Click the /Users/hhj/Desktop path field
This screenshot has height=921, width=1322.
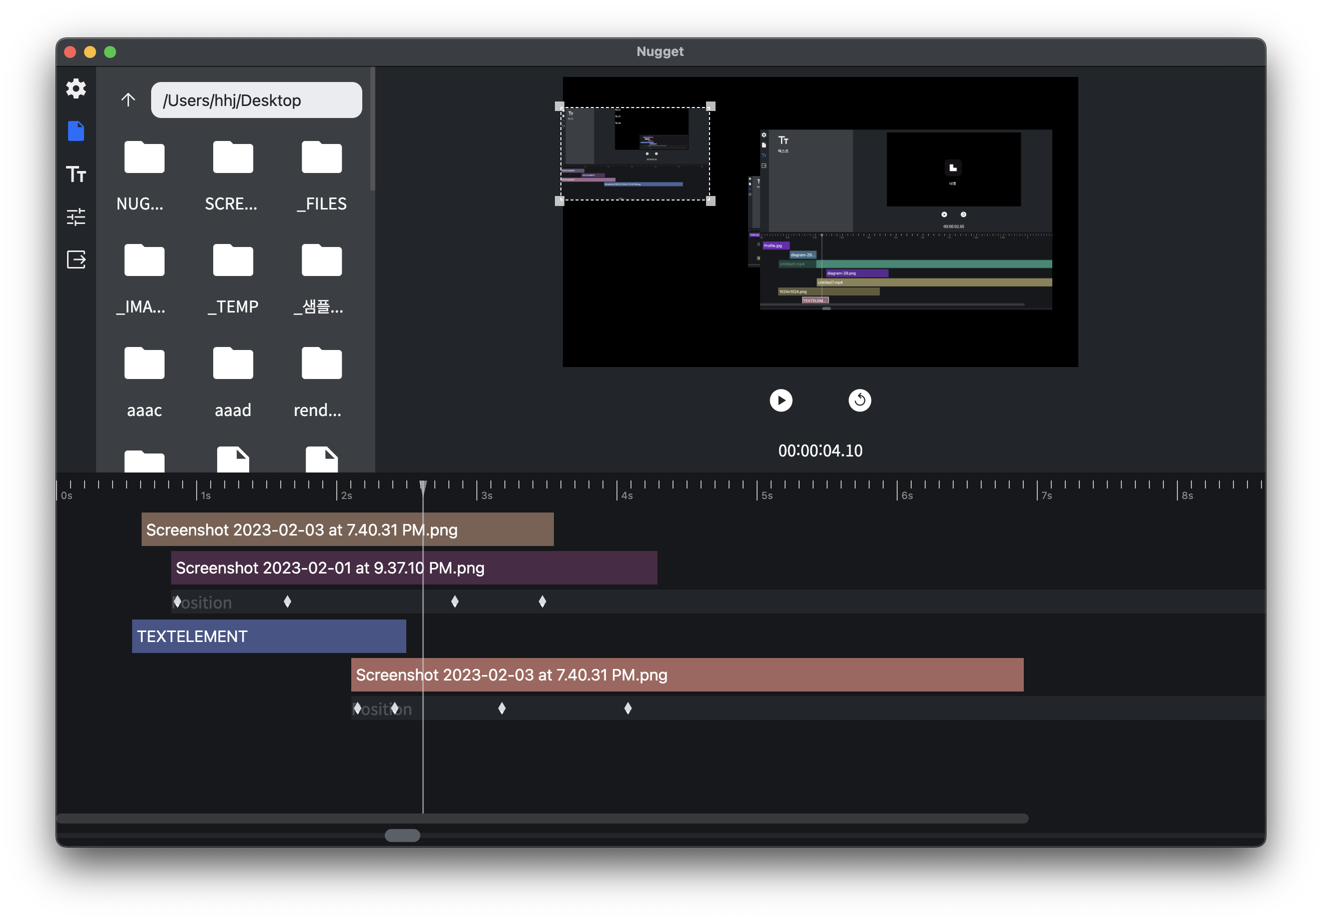(256, 100)
